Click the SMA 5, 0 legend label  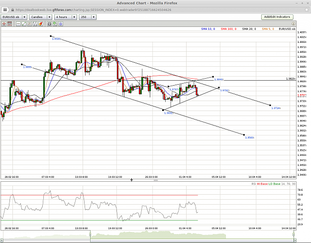(268, 29)
